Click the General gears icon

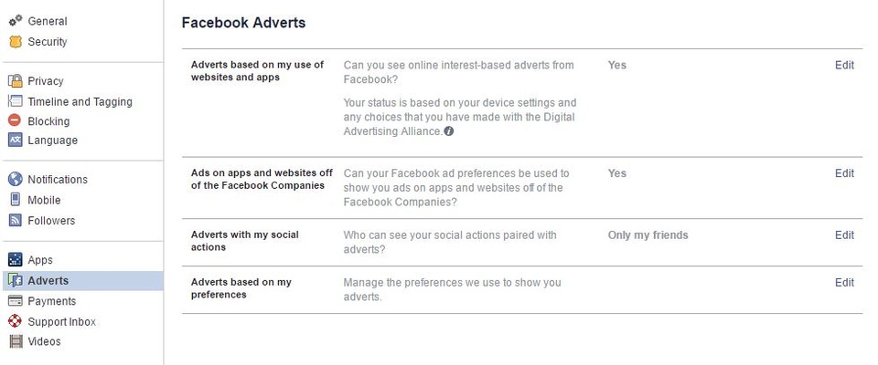click(15, 20)
